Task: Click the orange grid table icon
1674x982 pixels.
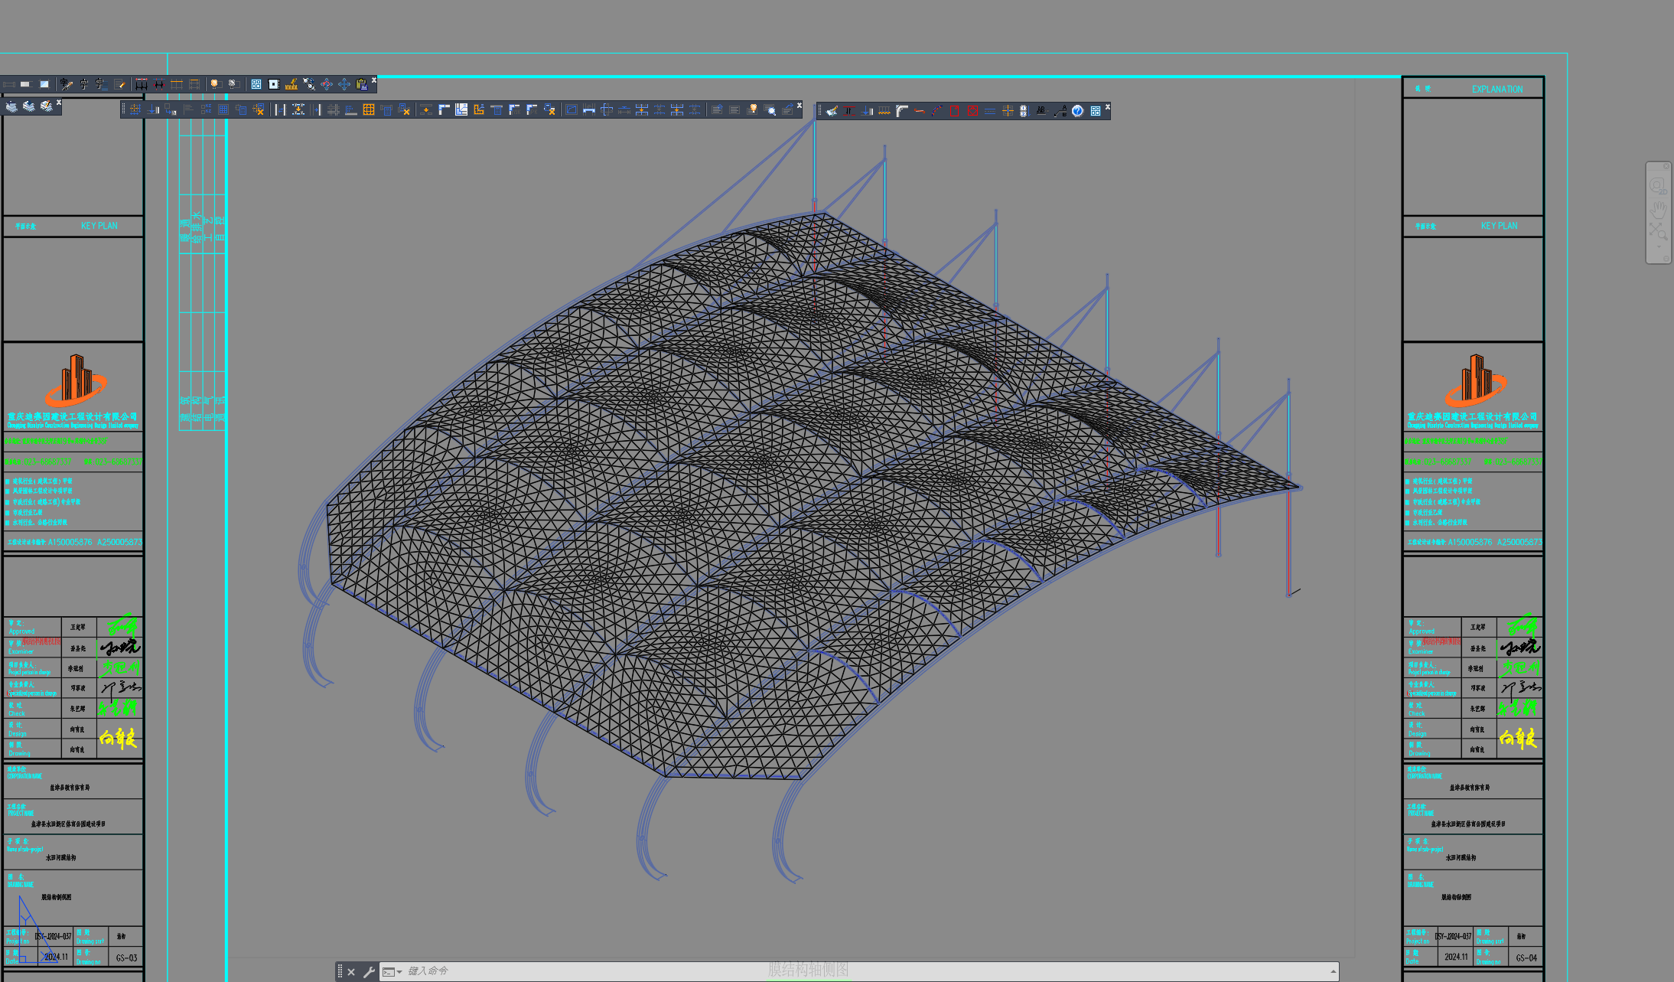Action: pyautogui.click(x=369, y=110)
